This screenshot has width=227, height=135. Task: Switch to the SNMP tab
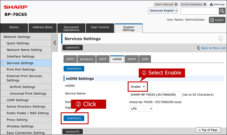click(x=132, y=59)
